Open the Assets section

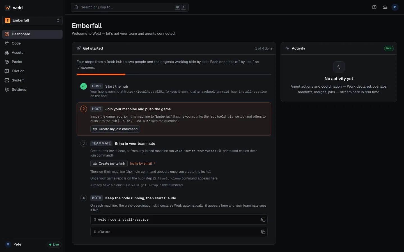tap(32, 53)
